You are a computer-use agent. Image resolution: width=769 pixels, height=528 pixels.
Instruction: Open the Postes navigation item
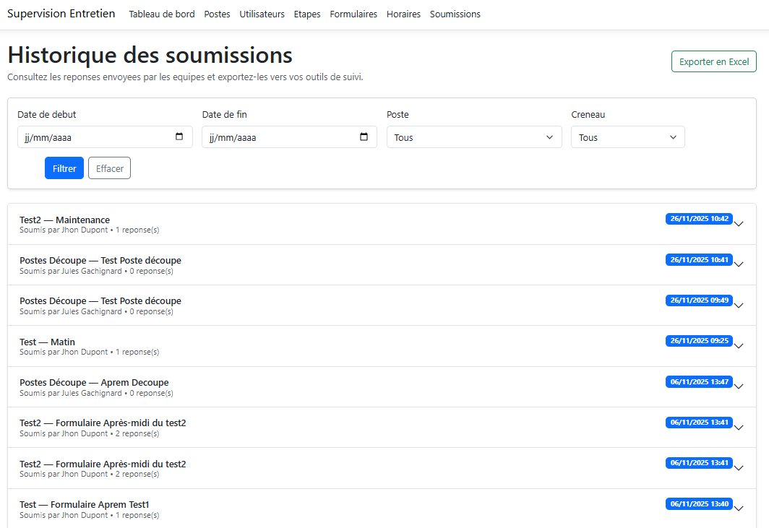(217, 14)
